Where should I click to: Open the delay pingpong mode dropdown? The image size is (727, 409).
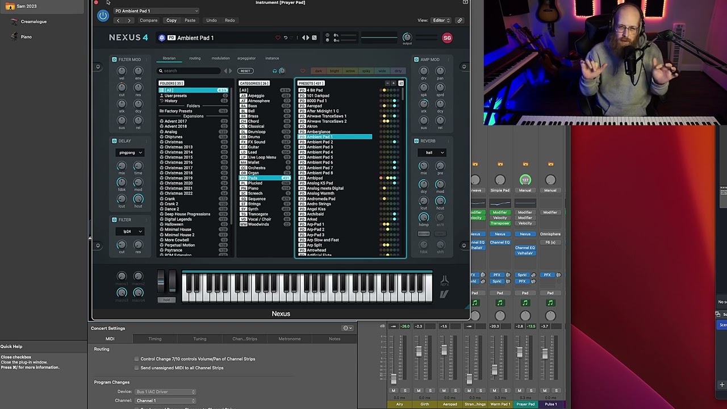pyautogui.click(x=130, y=153)
